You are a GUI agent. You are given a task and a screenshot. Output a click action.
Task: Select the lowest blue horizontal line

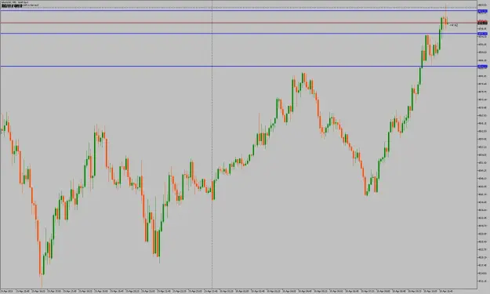pyautogui.click(x=239, y=66)
